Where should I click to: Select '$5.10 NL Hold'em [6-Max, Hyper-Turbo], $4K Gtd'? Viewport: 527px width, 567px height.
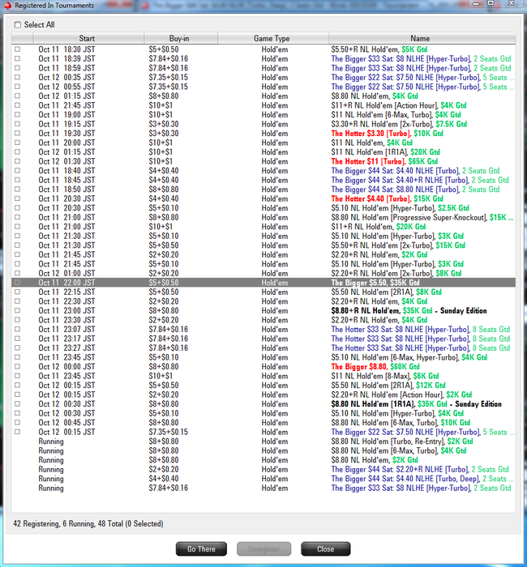pyautogui.click(x=263, y=357)
